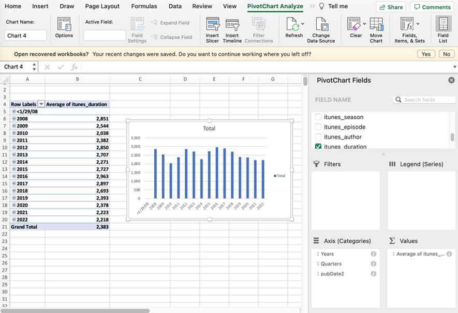Open the Insert tab
This screenshot has height=313, width=458.
(40, 6)
